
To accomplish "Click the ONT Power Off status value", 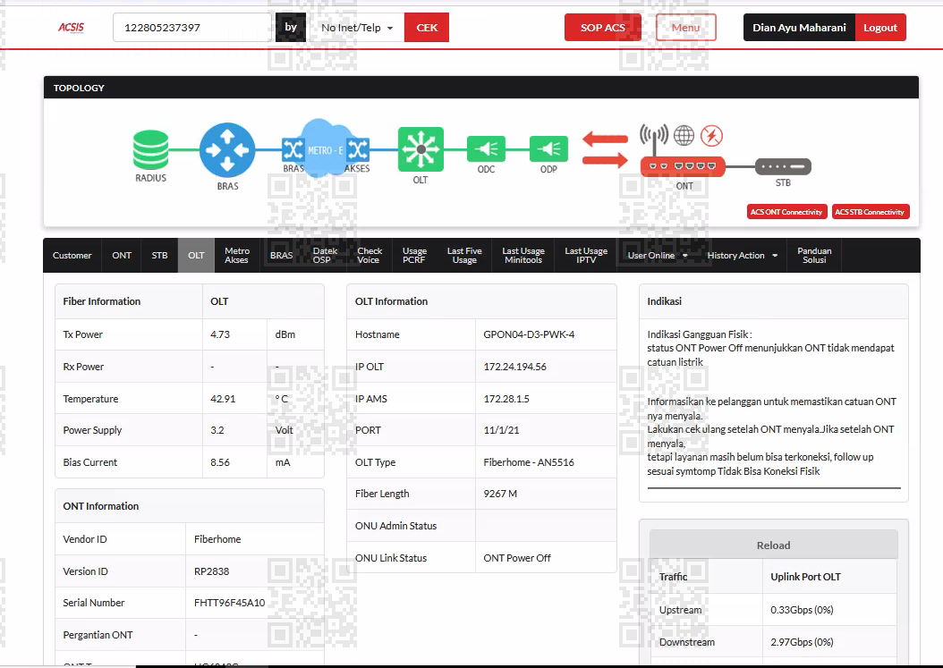I will tap(517, 558).
